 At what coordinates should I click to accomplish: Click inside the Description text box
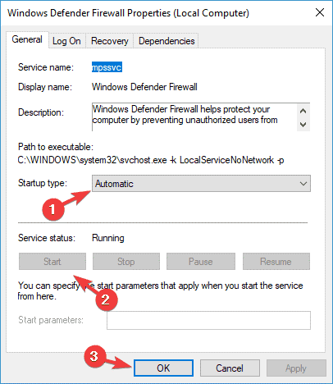[194, 117]
